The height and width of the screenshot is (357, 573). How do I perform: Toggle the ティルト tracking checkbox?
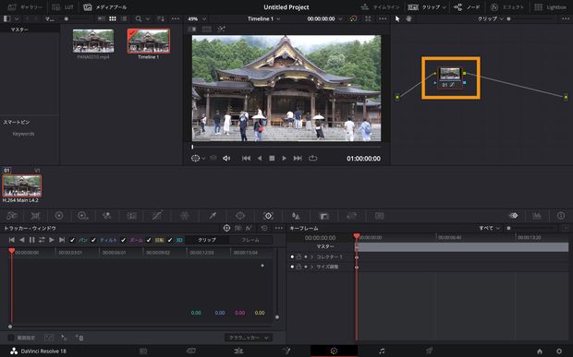tap(93, 240)
